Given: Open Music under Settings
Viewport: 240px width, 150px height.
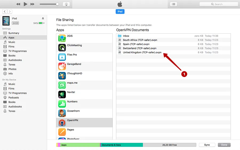Looking at the screenshot, I should coord(23,42).
